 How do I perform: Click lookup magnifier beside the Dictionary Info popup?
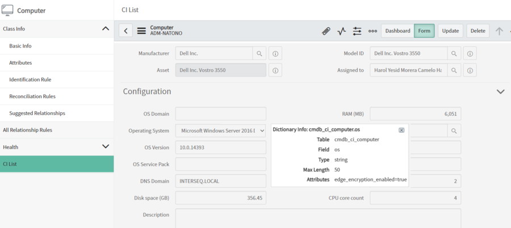(x=454, y=131)
